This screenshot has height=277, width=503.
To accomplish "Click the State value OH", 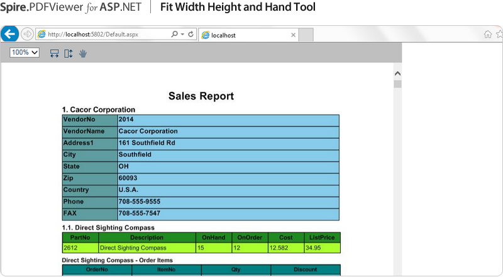I will coord(228,167).
